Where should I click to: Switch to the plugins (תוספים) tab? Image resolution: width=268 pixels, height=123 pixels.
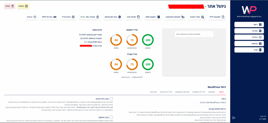(211, 92)
